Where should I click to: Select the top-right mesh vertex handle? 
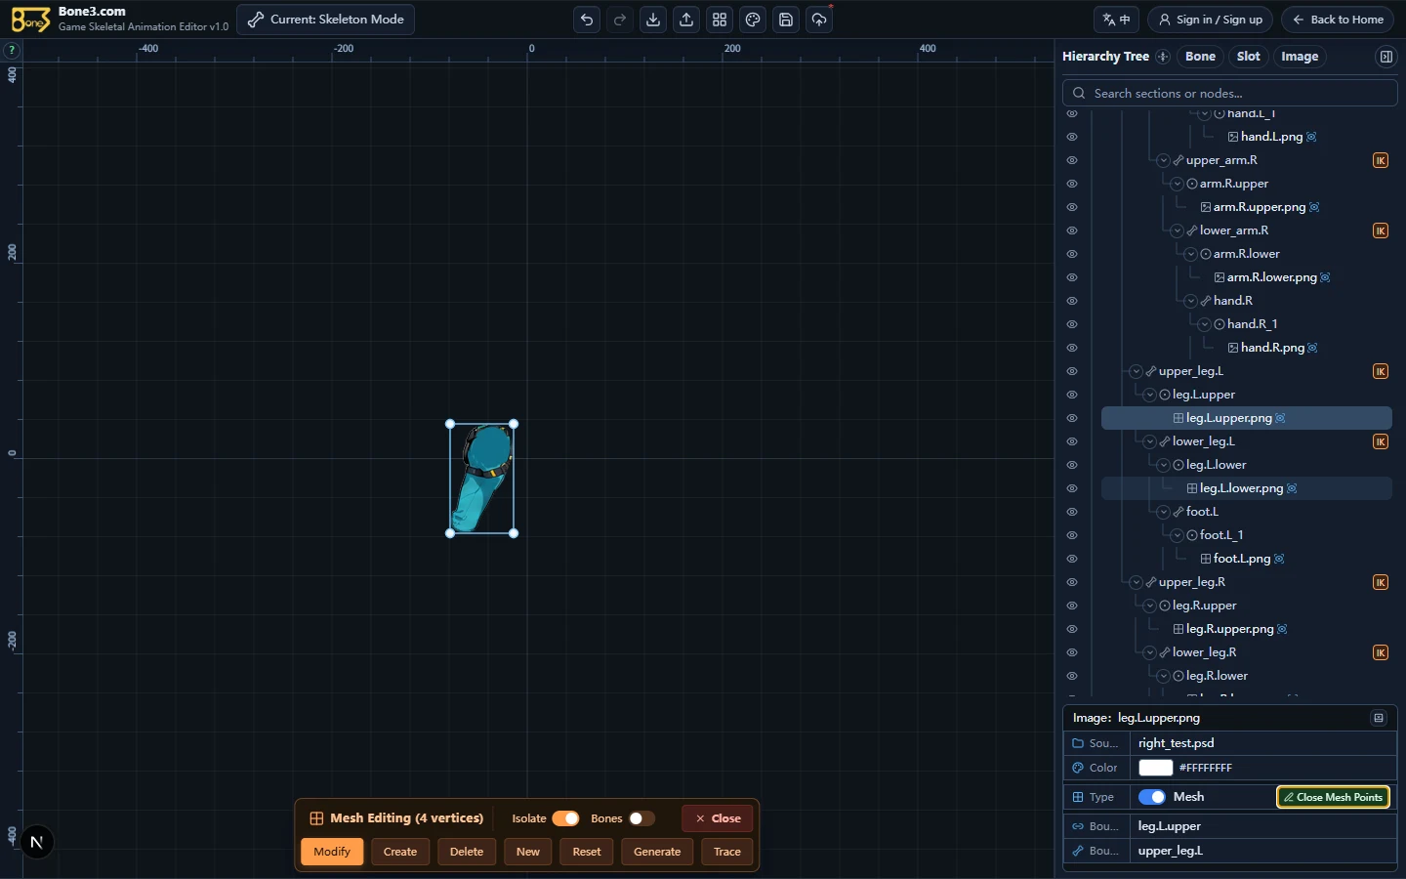pos(514,424)
